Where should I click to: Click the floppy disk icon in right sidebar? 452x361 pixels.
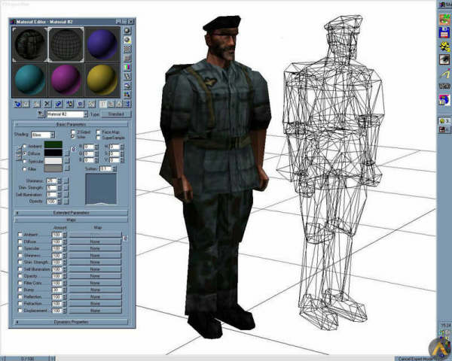(x=444, y=32)
